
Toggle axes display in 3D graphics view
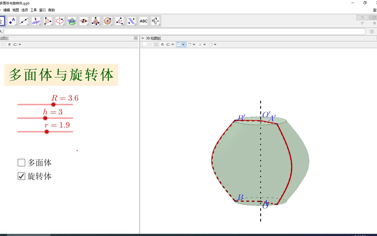144,45
